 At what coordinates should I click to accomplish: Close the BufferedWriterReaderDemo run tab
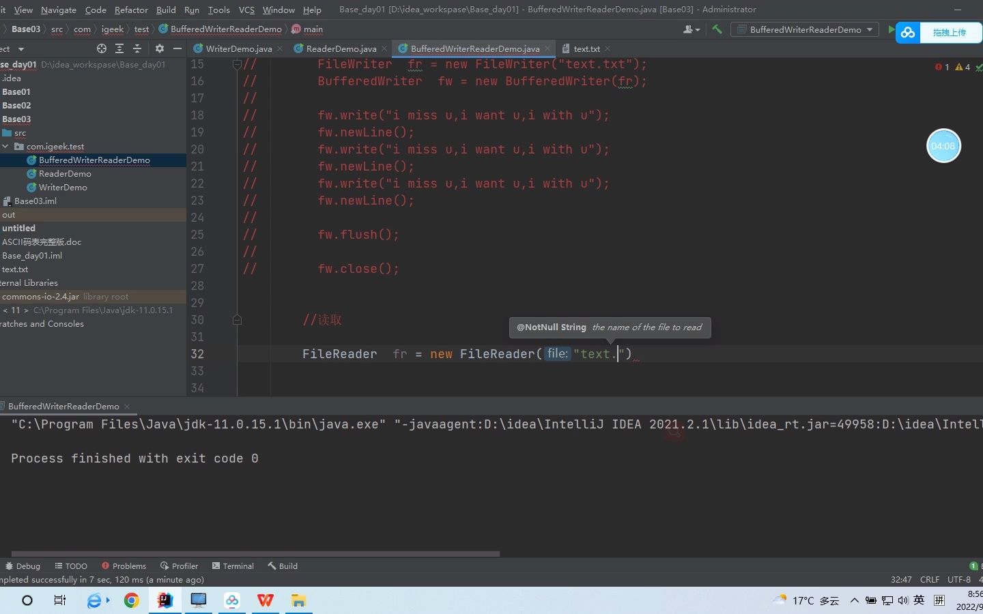[x=127, y=407]
